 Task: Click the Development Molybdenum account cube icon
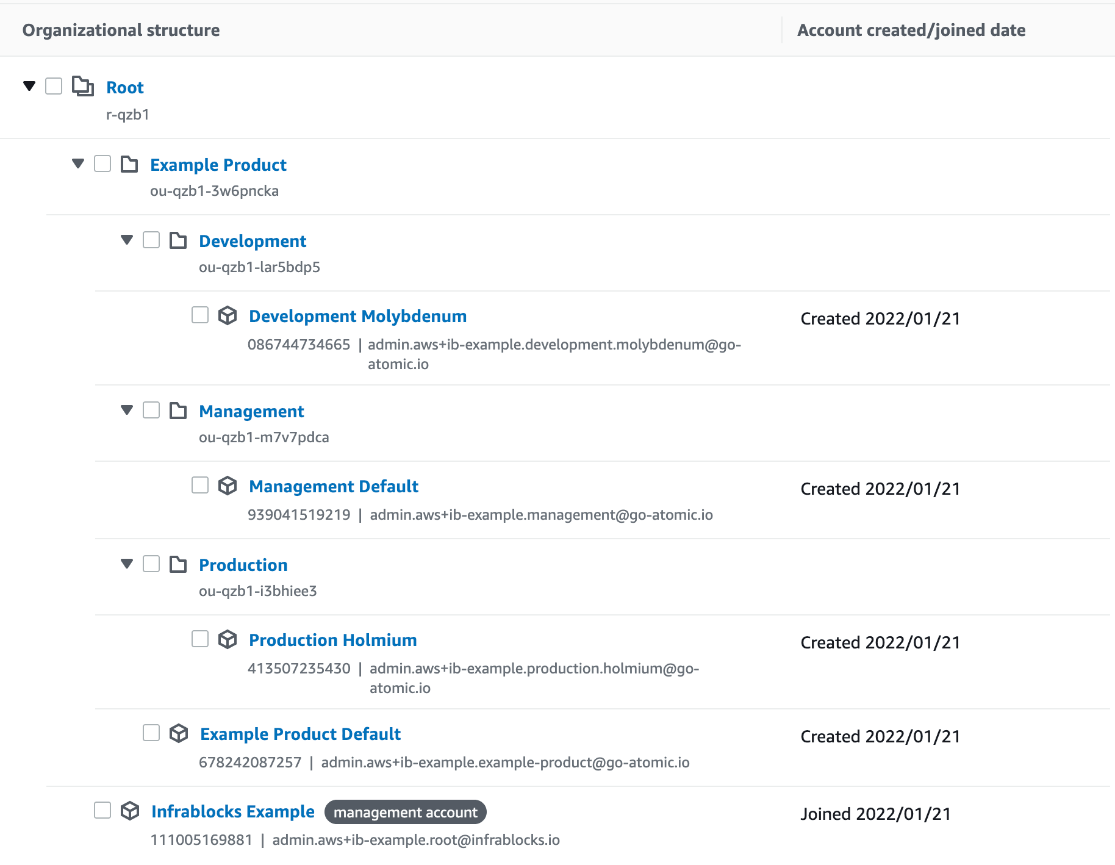coord(228,315)
